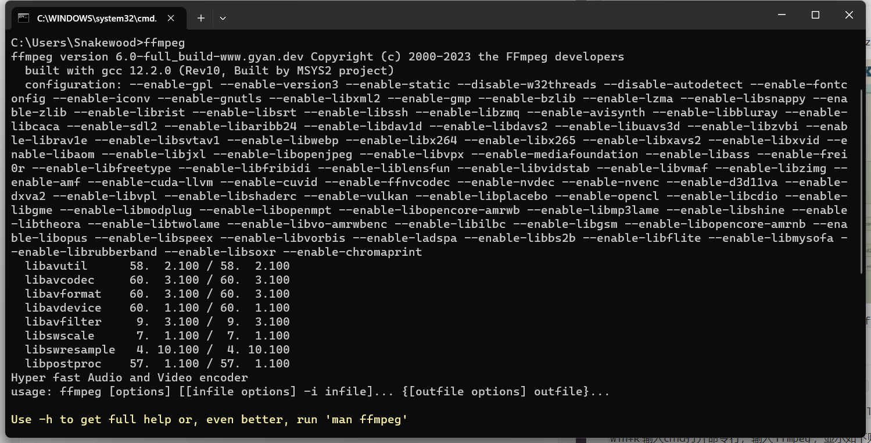Click the libavdevice version row
The width and height of the screenshot is (871, 443).
157,308
